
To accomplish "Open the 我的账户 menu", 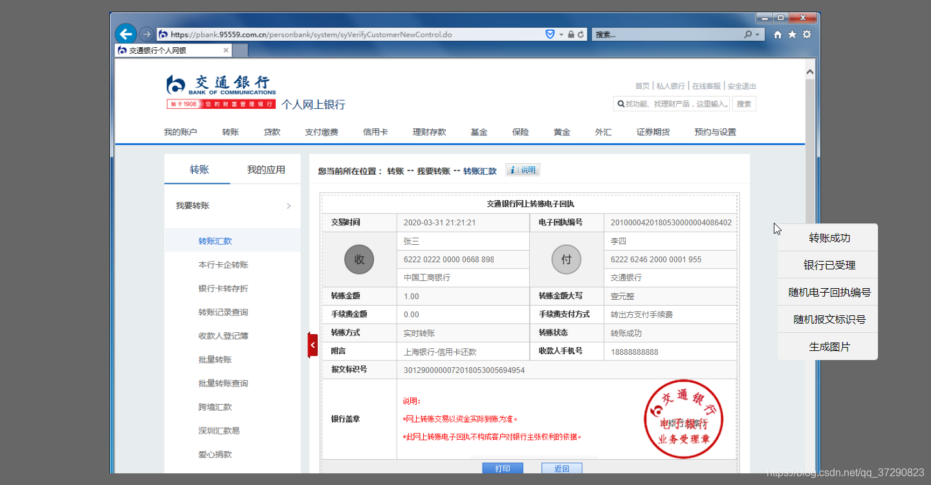I will [x=181, y=132].
